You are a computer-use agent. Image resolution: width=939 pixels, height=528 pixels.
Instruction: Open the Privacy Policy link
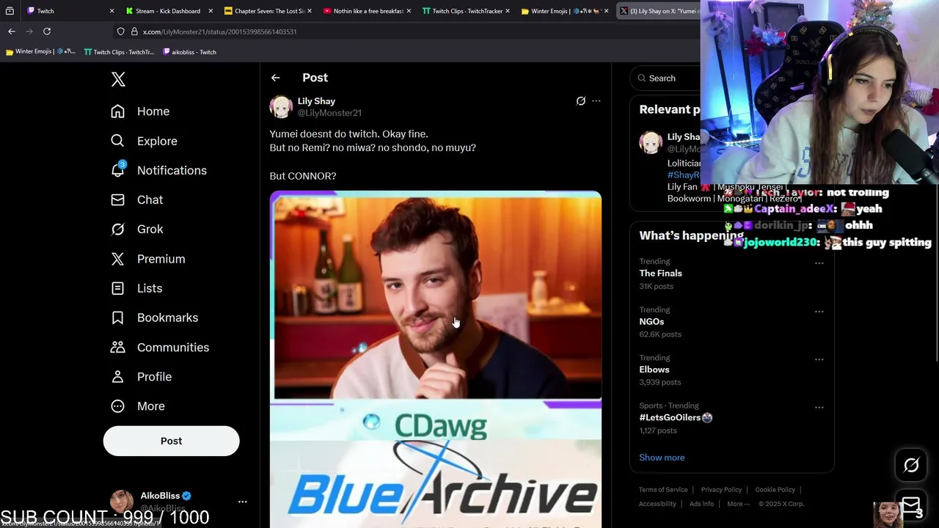pos(721,490)
